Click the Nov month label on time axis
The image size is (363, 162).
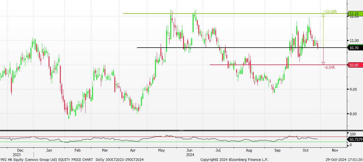pyautogui.click(x=335, y=150)
